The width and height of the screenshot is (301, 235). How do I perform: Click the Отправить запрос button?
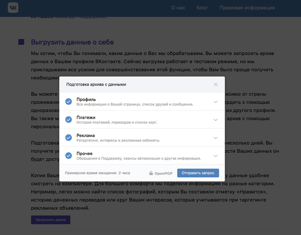198,173
